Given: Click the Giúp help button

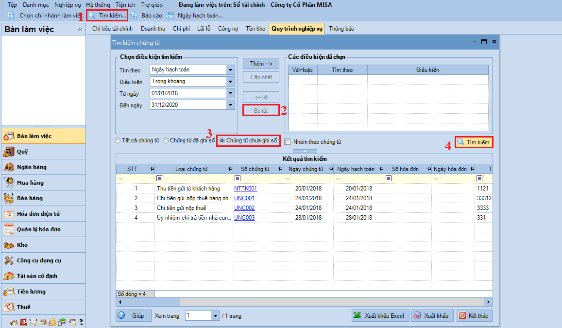Looking at the screenshot, I should point(134,316).
